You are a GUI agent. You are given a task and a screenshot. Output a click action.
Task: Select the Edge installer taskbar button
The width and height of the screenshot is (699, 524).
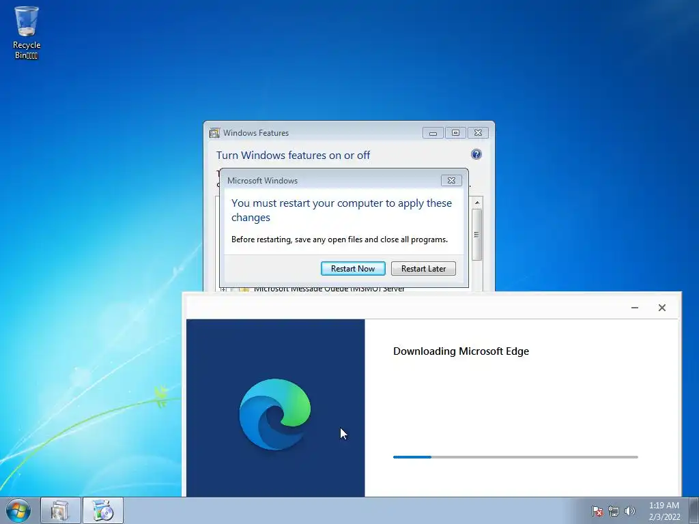103,510
